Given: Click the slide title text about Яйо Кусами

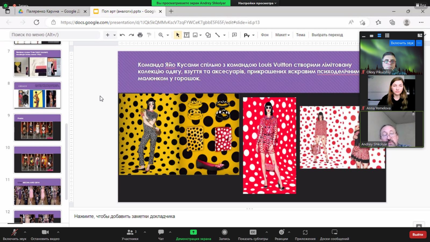Looking at the screenshot, I should coord(249,72).
